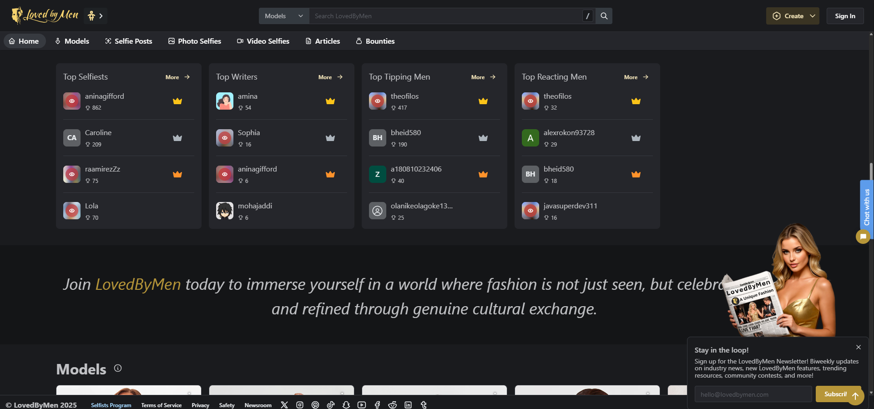Open Sophia's profile in Top Writers
874x409 pixels.
pyautogui.click(x=249, y=133)
